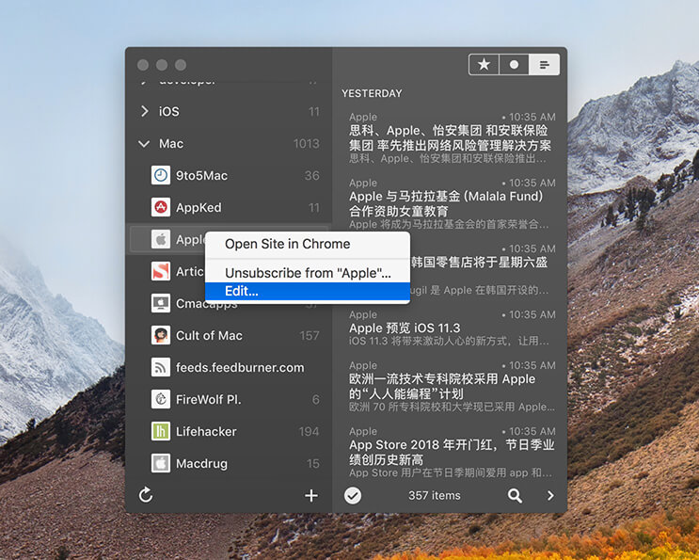The height and width of the screenshot is (560, 699).
Task: Open the Apple 预览 iOS 11.3 article
Action: [x=451, y=328]
